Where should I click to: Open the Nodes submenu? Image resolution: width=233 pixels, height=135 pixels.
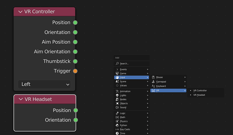[132, 99]
